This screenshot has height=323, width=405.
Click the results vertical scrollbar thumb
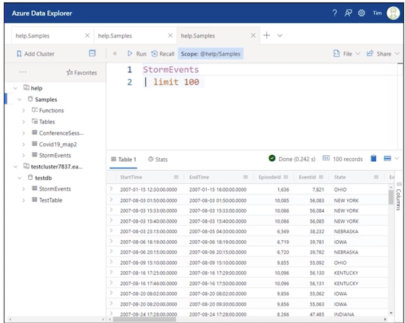pos(391,197)
